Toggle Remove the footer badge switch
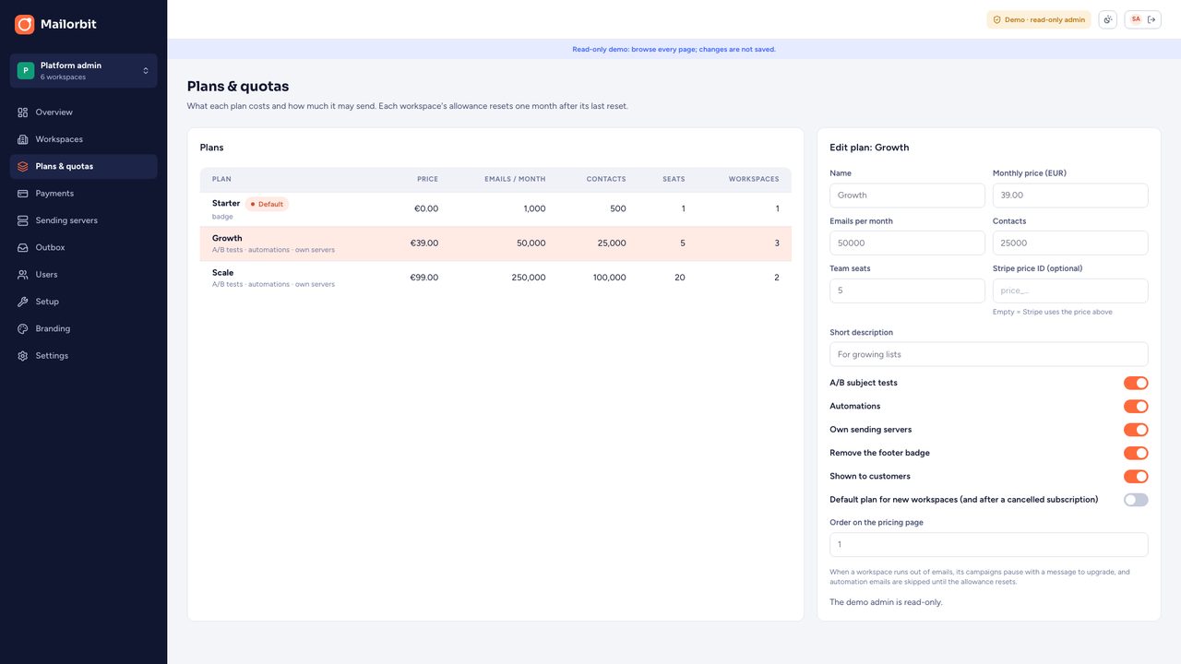1181x664 pixels. pos(1136,453)
